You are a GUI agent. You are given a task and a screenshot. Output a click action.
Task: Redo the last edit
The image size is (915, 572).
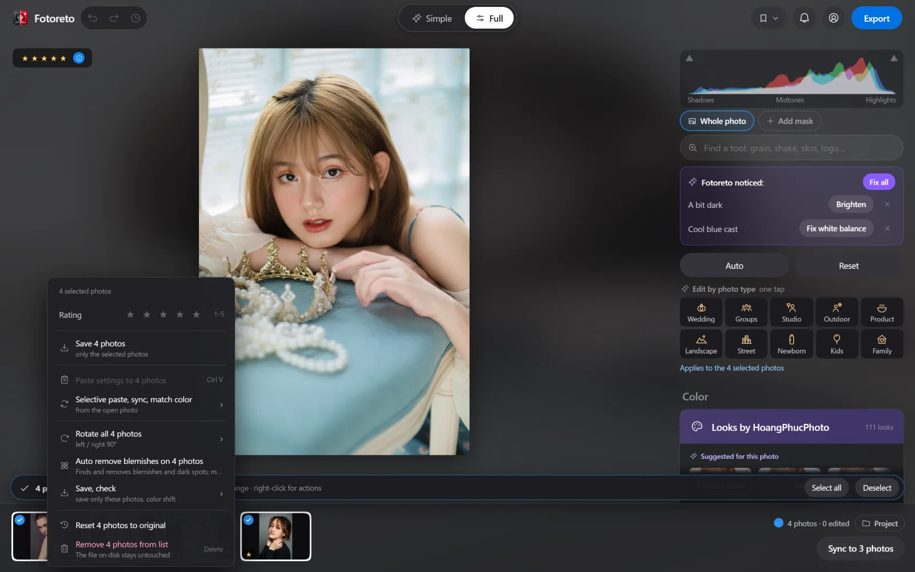pos(114,18)
